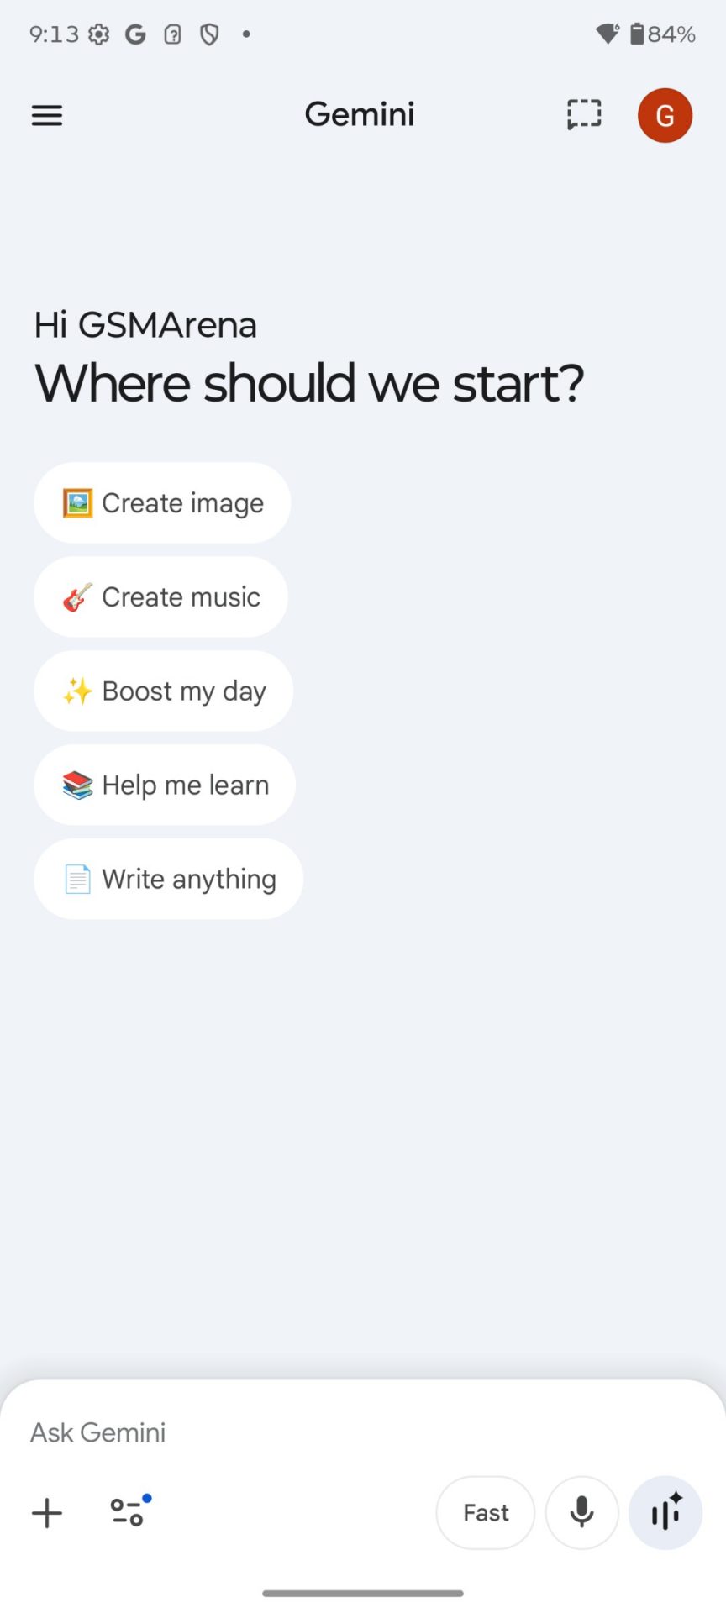
Task: Tap the Google G status icon
Action: pos(135,34)
